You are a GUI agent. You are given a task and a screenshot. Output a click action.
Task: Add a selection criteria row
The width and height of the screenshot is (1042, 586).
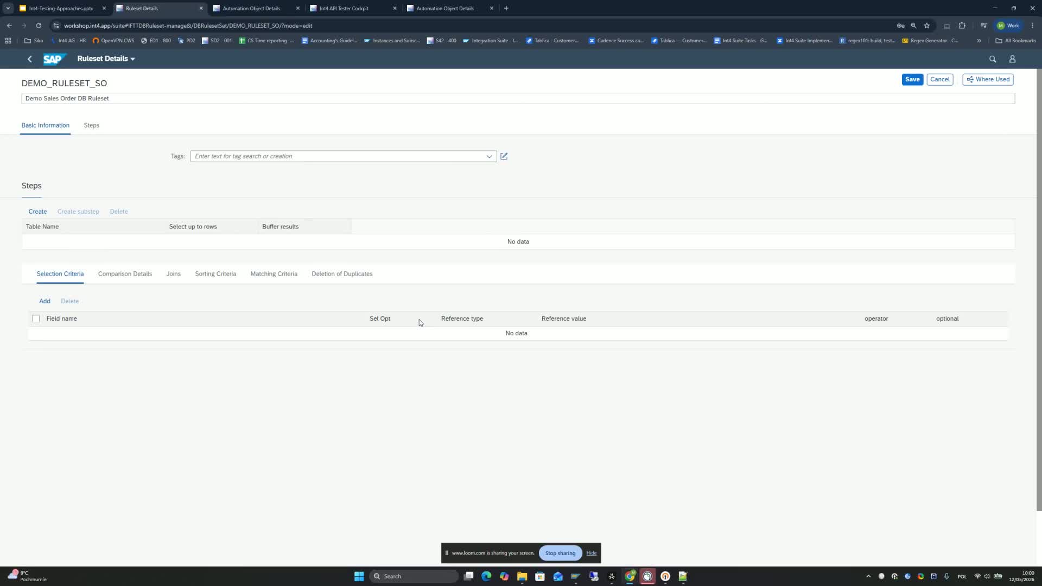tap(45, 301)
